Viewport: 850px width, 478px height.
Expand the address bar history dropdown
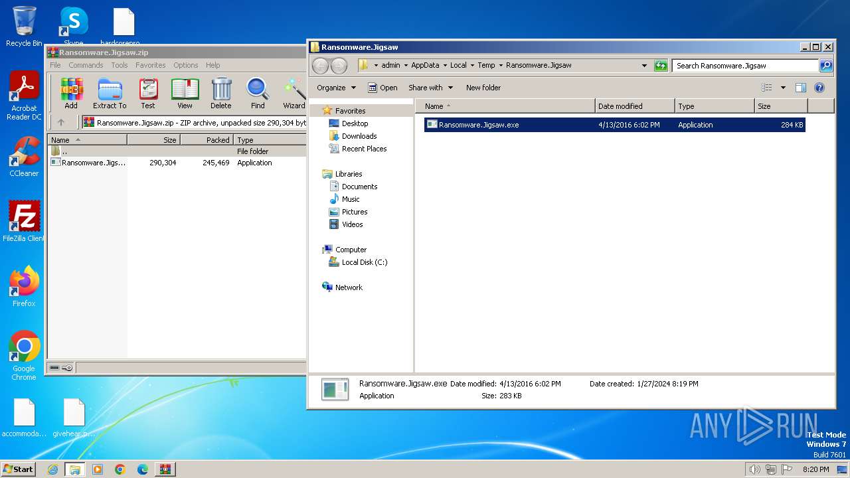(644, 66)
